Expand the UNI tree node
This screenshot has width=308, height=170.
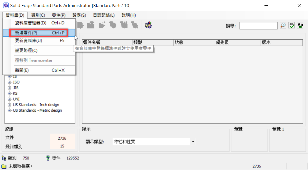[9, 99]
